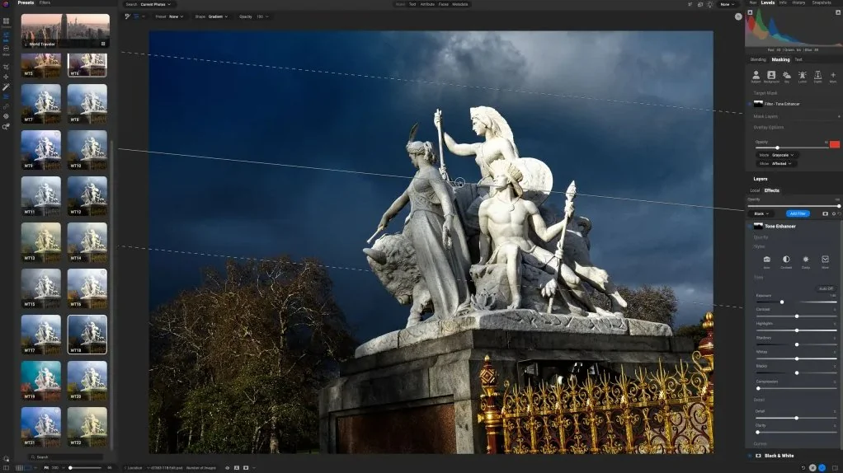Click the Add Filter button

(x=798, y=213)
